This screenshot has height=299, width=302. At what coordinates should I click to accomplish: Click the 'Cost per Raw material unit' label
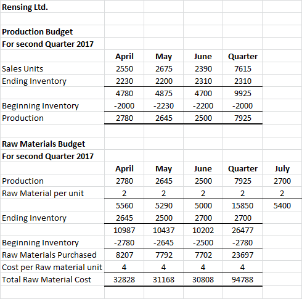coord(52,268)
